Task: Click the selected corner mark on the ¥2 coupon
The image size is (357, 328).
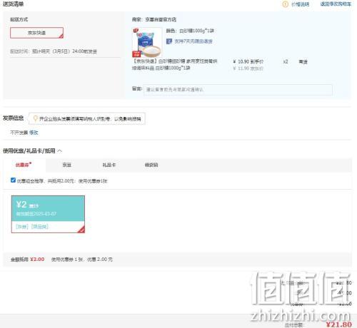Action: pyautogui.click(x=81, y=230)
